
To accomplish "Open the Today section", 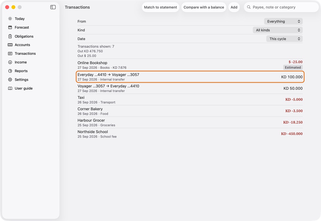I will pyautogui.click(x=20, y=19).
